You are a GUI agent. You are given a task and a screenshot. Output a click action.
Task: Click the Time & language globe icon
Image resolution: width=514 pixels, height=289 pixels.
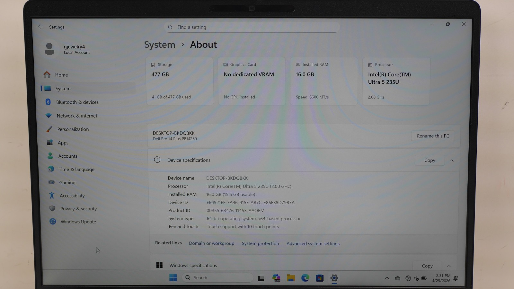(x=51, y=169)
